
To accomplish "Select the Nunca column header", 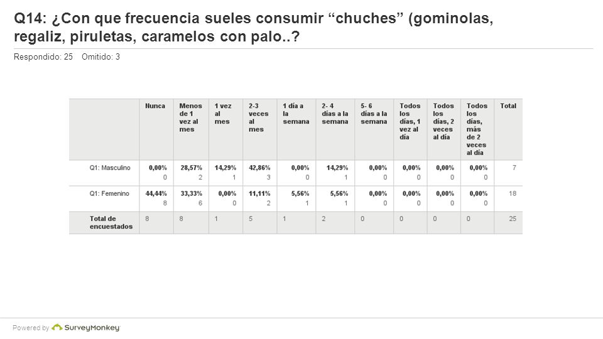I will click(x=155, y=105).
